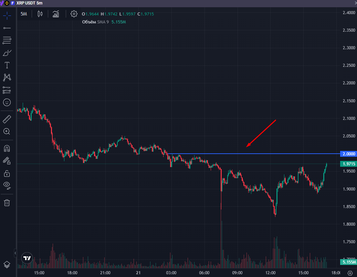Open the candlestick chart style menu
The image size is (357, 277).
click(40, 14)
